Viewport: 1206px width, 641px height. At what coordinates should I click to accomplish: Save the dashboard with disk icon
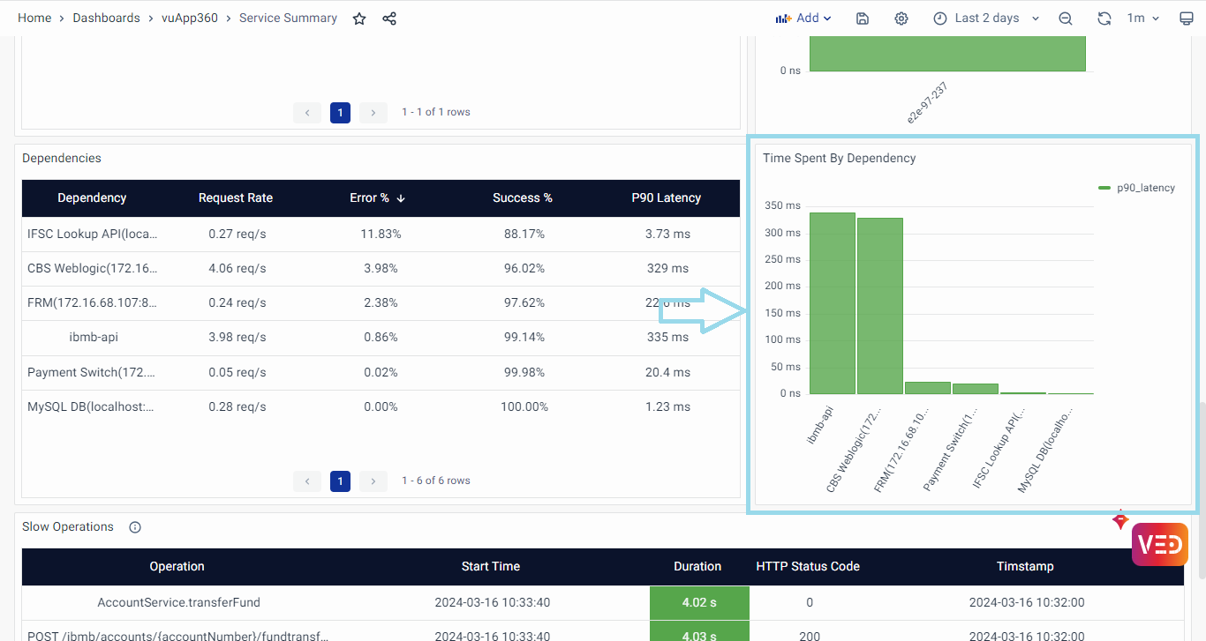863,19
